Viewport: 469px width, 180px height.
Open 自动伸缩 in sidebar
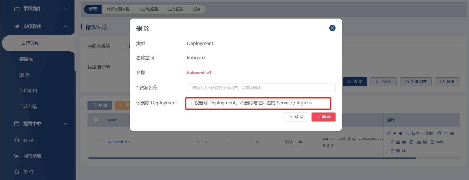tap(28, 107)
